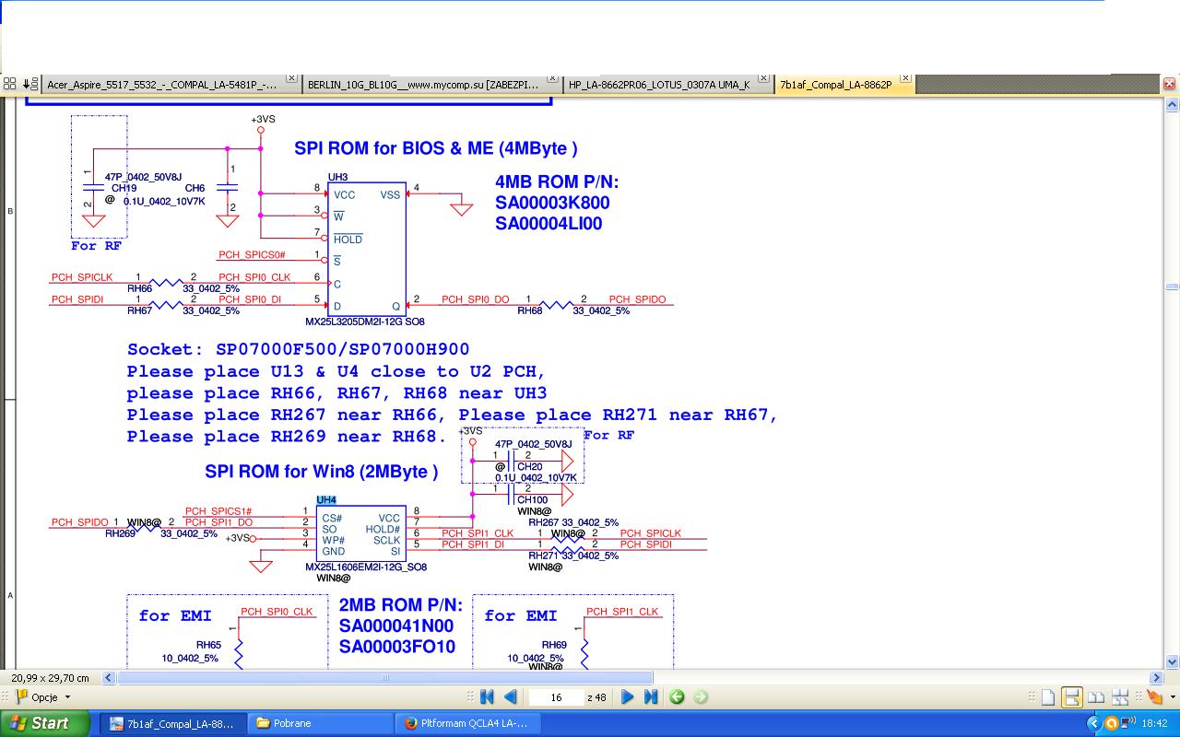The width and height of the screenshot is (1180, 737).
Task: Go to the next page
Action: coord(627,697)
